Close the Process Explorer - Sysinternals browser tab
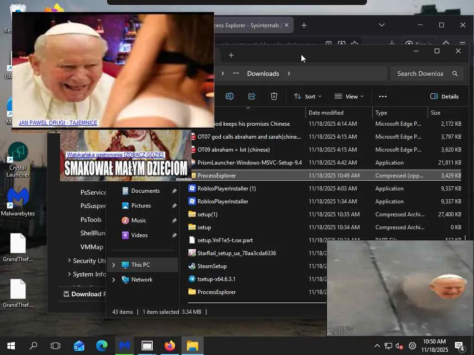 click(x=287, y=25)
